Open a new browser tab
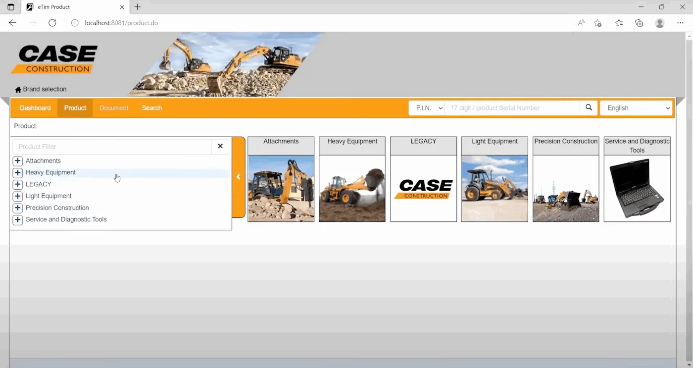 point(138,7)
